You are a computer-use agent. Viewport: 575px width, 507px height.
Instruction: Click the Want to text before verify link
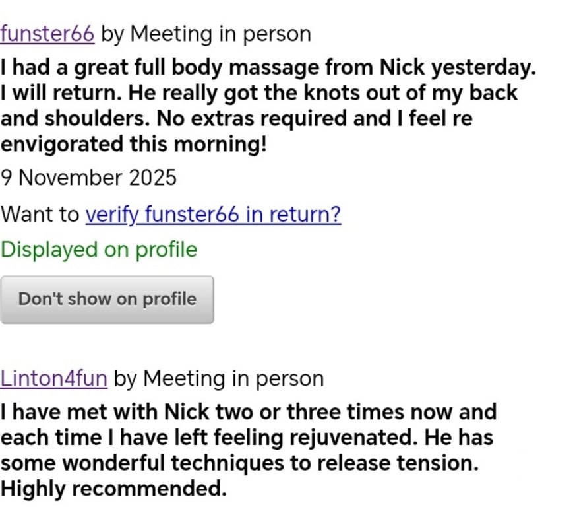click(x=41, y=215)
